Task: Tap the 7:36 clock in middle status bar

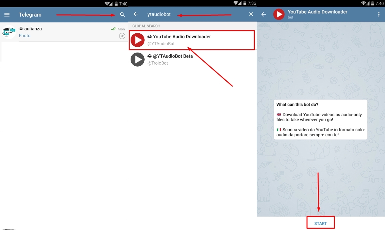Action: 252,3
